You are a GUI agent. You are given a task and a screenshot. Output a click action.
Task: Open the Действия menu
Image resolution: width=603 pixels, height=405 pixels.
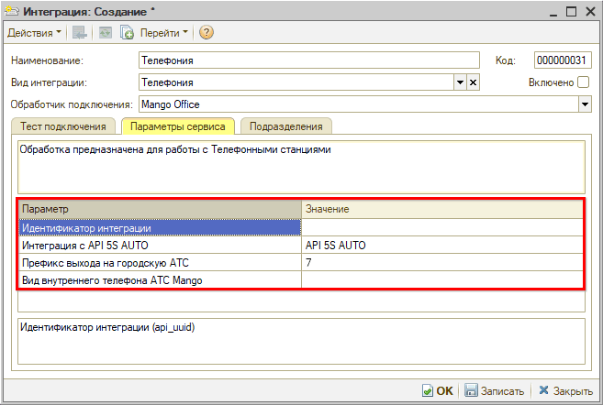click(x=34, y=33)
